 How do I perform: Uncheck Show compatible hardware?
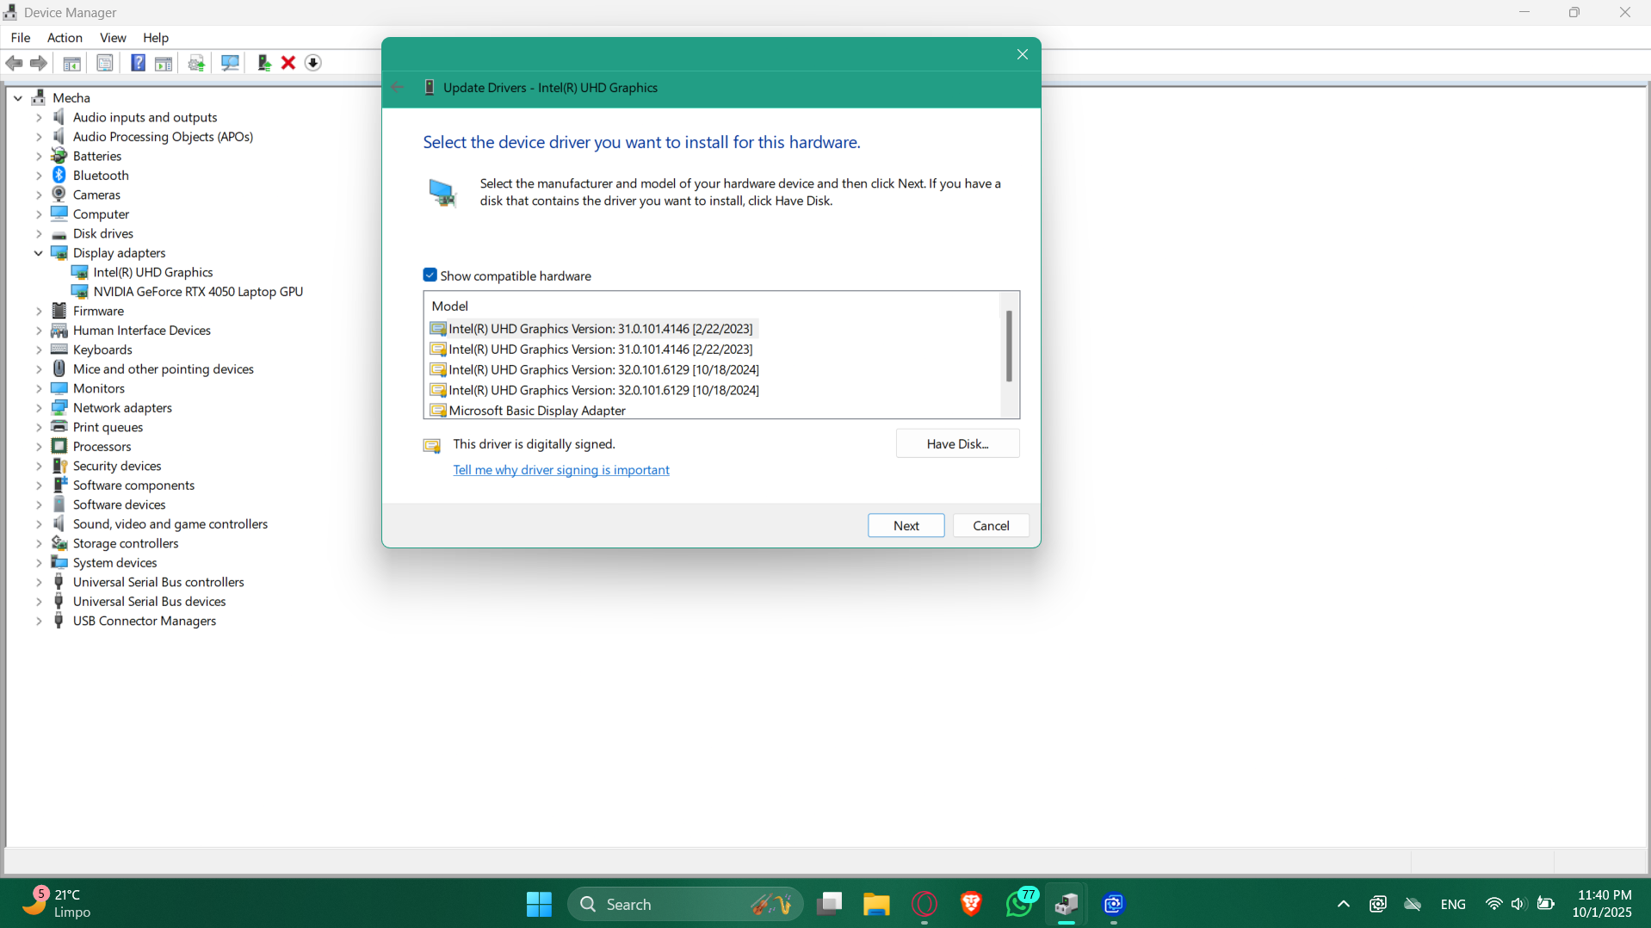430,275
